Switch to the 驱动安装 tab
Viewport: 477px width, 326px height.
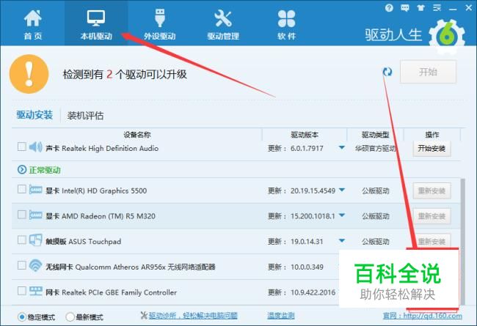(x=34, y=115)
